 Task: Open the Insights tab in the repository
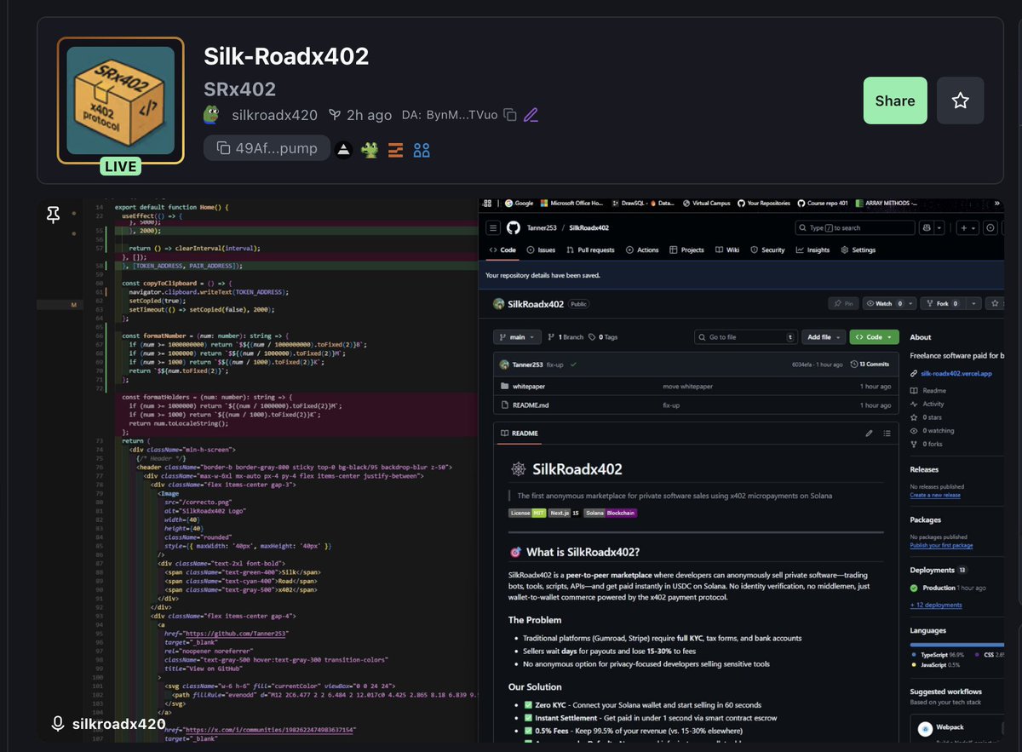point(812,250)
